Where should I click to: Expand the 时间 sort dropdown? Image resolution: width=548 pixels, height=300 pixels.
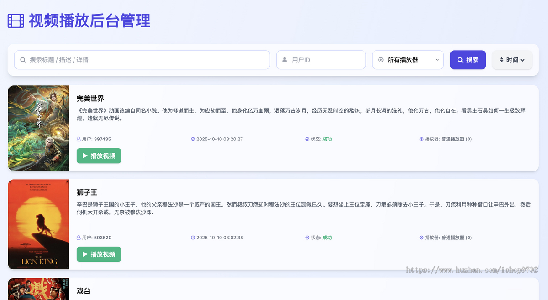click(x=512, y=60)
